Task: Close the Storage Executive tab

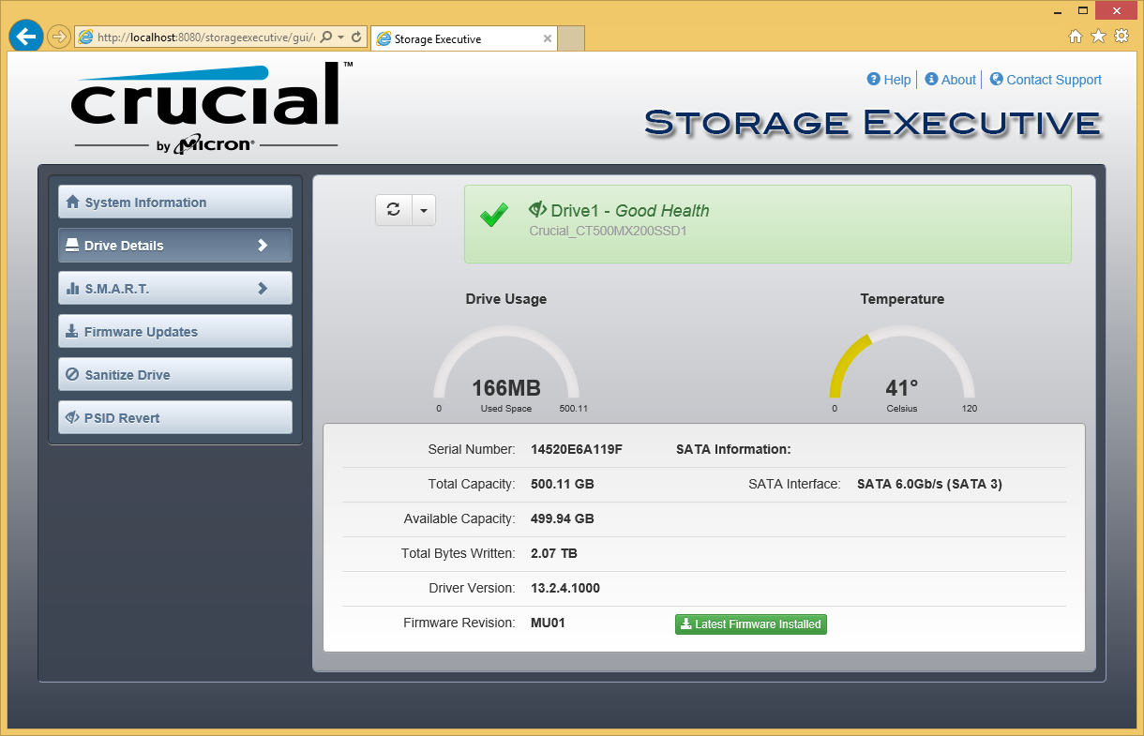Action: tap(548, 38)
